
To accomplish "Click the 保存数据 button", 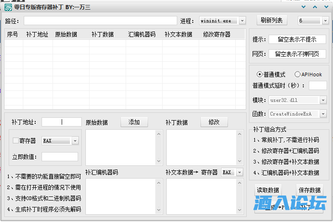I will pos(309,190).
